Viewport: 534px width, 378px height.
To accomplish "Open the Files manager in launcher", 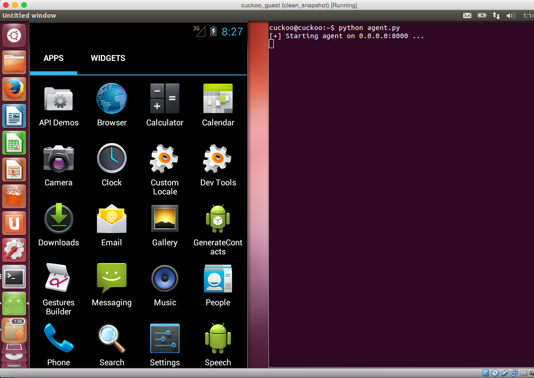I will click(14, 62).
